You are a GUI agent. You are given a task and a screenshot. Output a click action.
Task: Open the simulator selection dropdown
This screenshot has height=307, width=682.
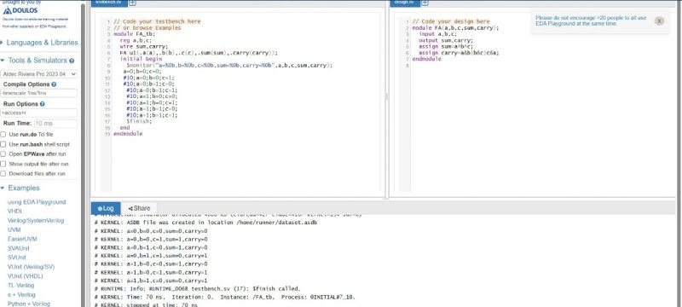38,74
